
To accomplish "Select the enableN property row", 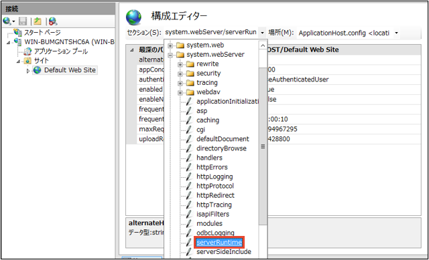I will pyautogui.click(x=151, y=100).
